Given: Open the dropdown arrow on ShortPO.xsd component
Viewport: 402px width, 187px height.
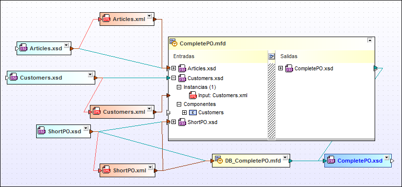Looking at the screenshot, I should (x=86, y=128).
